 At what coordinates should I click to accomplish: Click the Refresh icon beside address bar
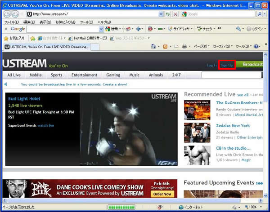pos(168,14)
